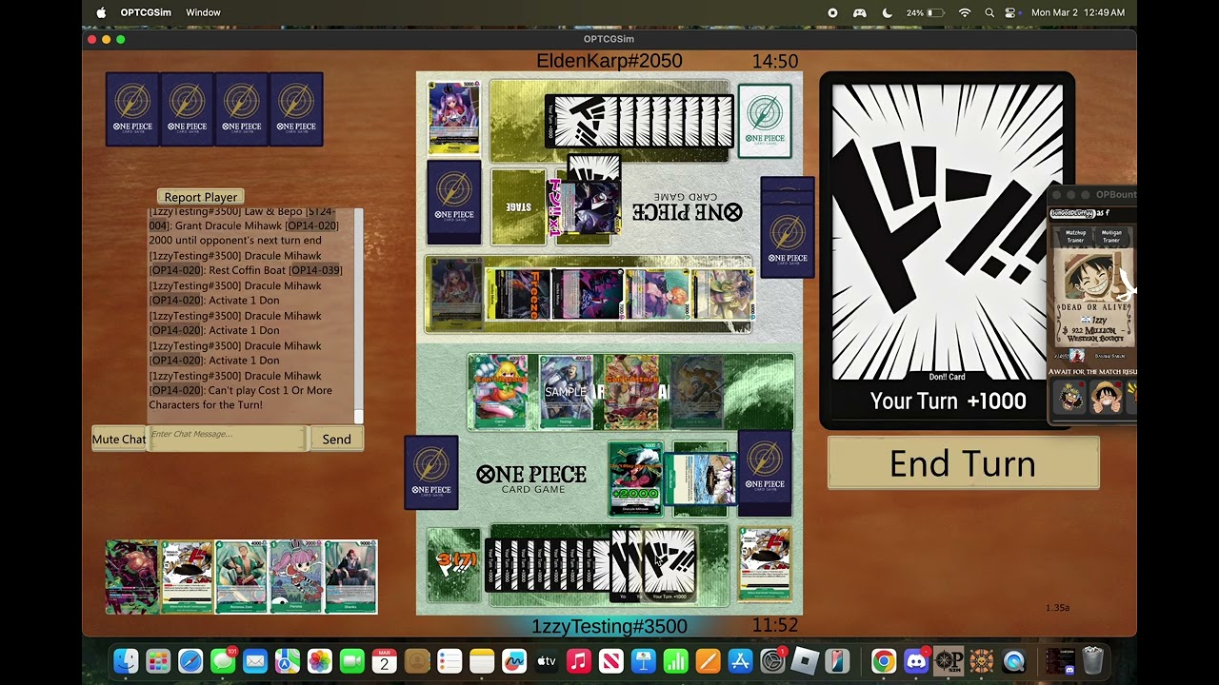1219x685 pixels.
Task: Open App Store from the dock
Action: (x=741, y=660)
